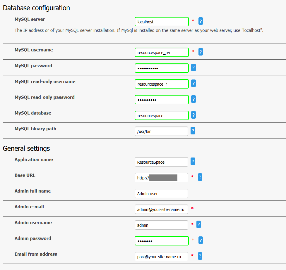Open Email from address help icon
This screenshot has height=270, width=286.
200,256
